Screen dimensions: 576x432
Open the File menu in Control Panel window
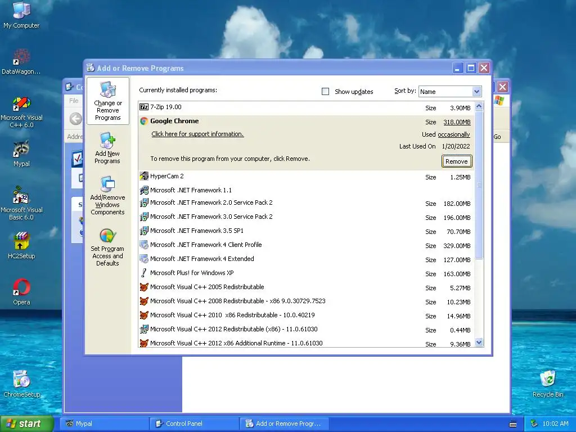pyautogui.click(x=74, y=101)
